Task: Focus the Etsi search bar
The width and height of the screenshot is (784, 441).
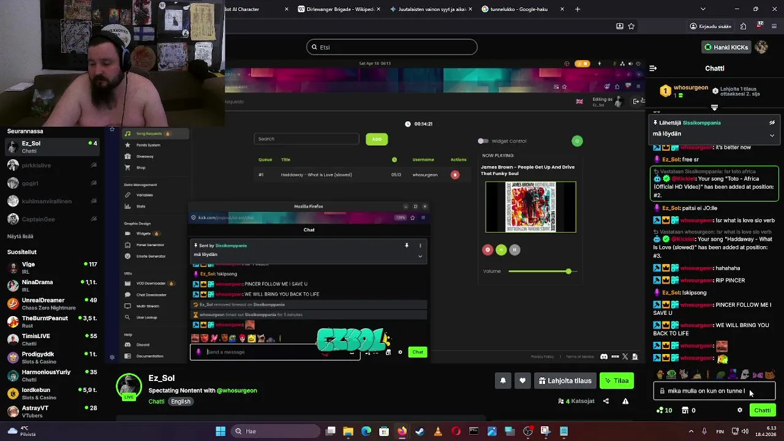Action: tap(392, 47)
